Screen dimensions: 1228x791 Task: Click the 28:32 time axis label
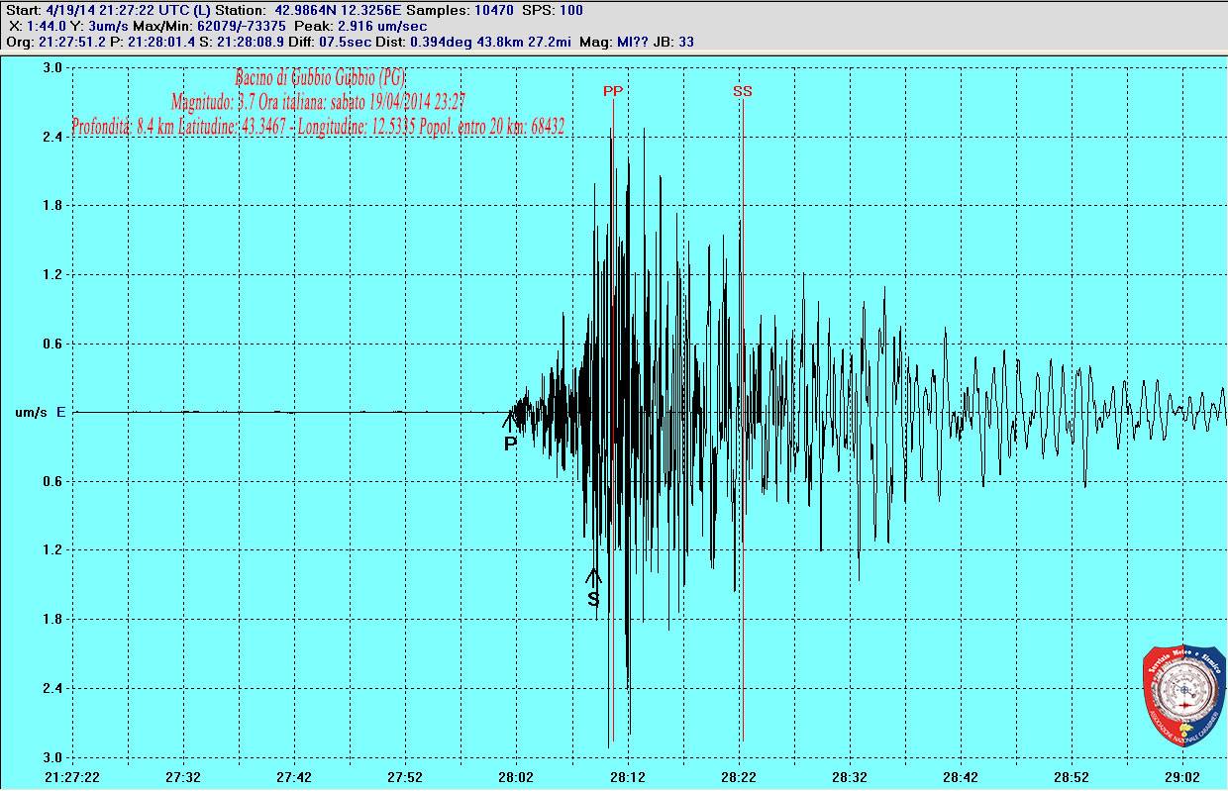pos(849,777)
